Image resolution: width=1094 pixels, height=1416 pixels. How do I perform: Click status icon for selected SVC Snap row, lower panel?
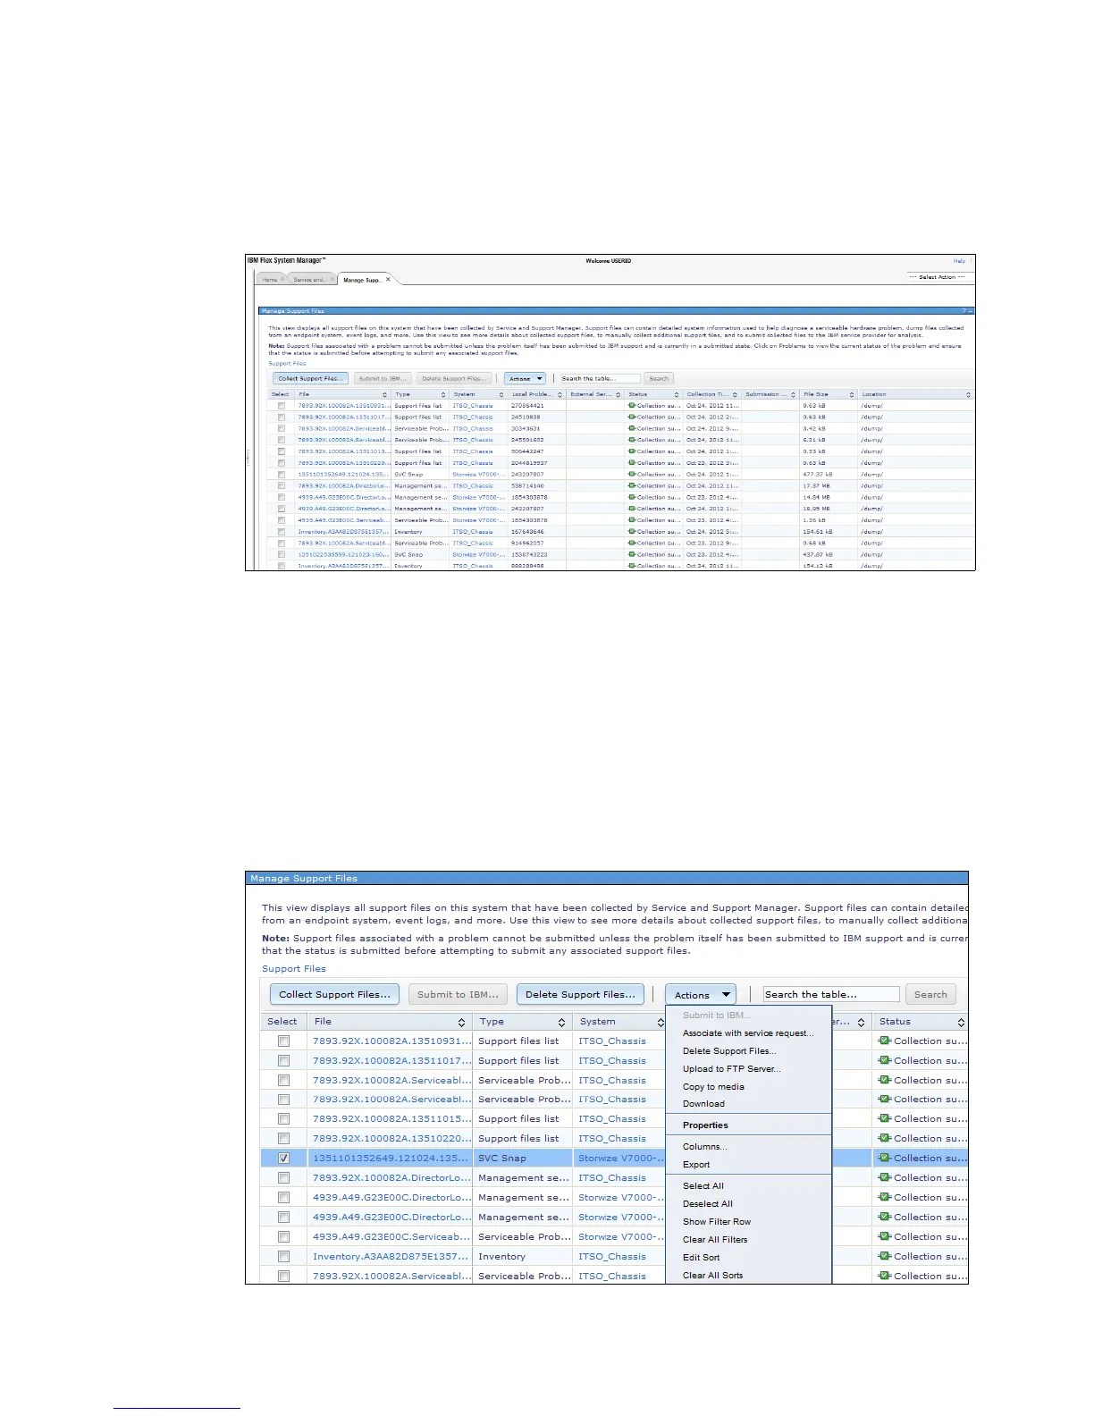885,1158
